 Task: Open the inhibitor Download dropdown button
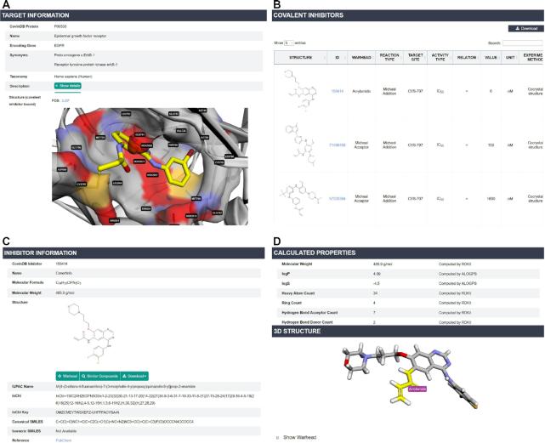(136, 375)
